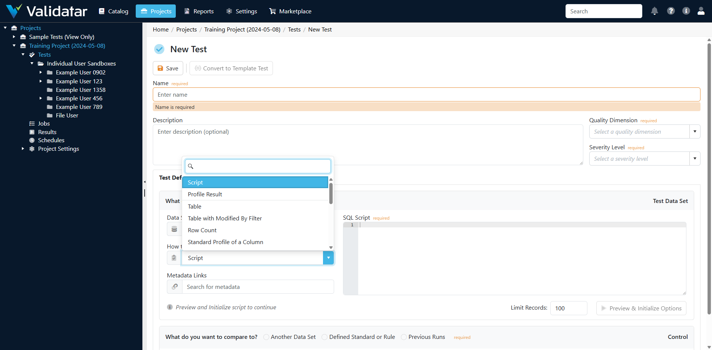Open the Marketplace menu item
This screenshot has width=712, height=350.
[x=290, y=11]
